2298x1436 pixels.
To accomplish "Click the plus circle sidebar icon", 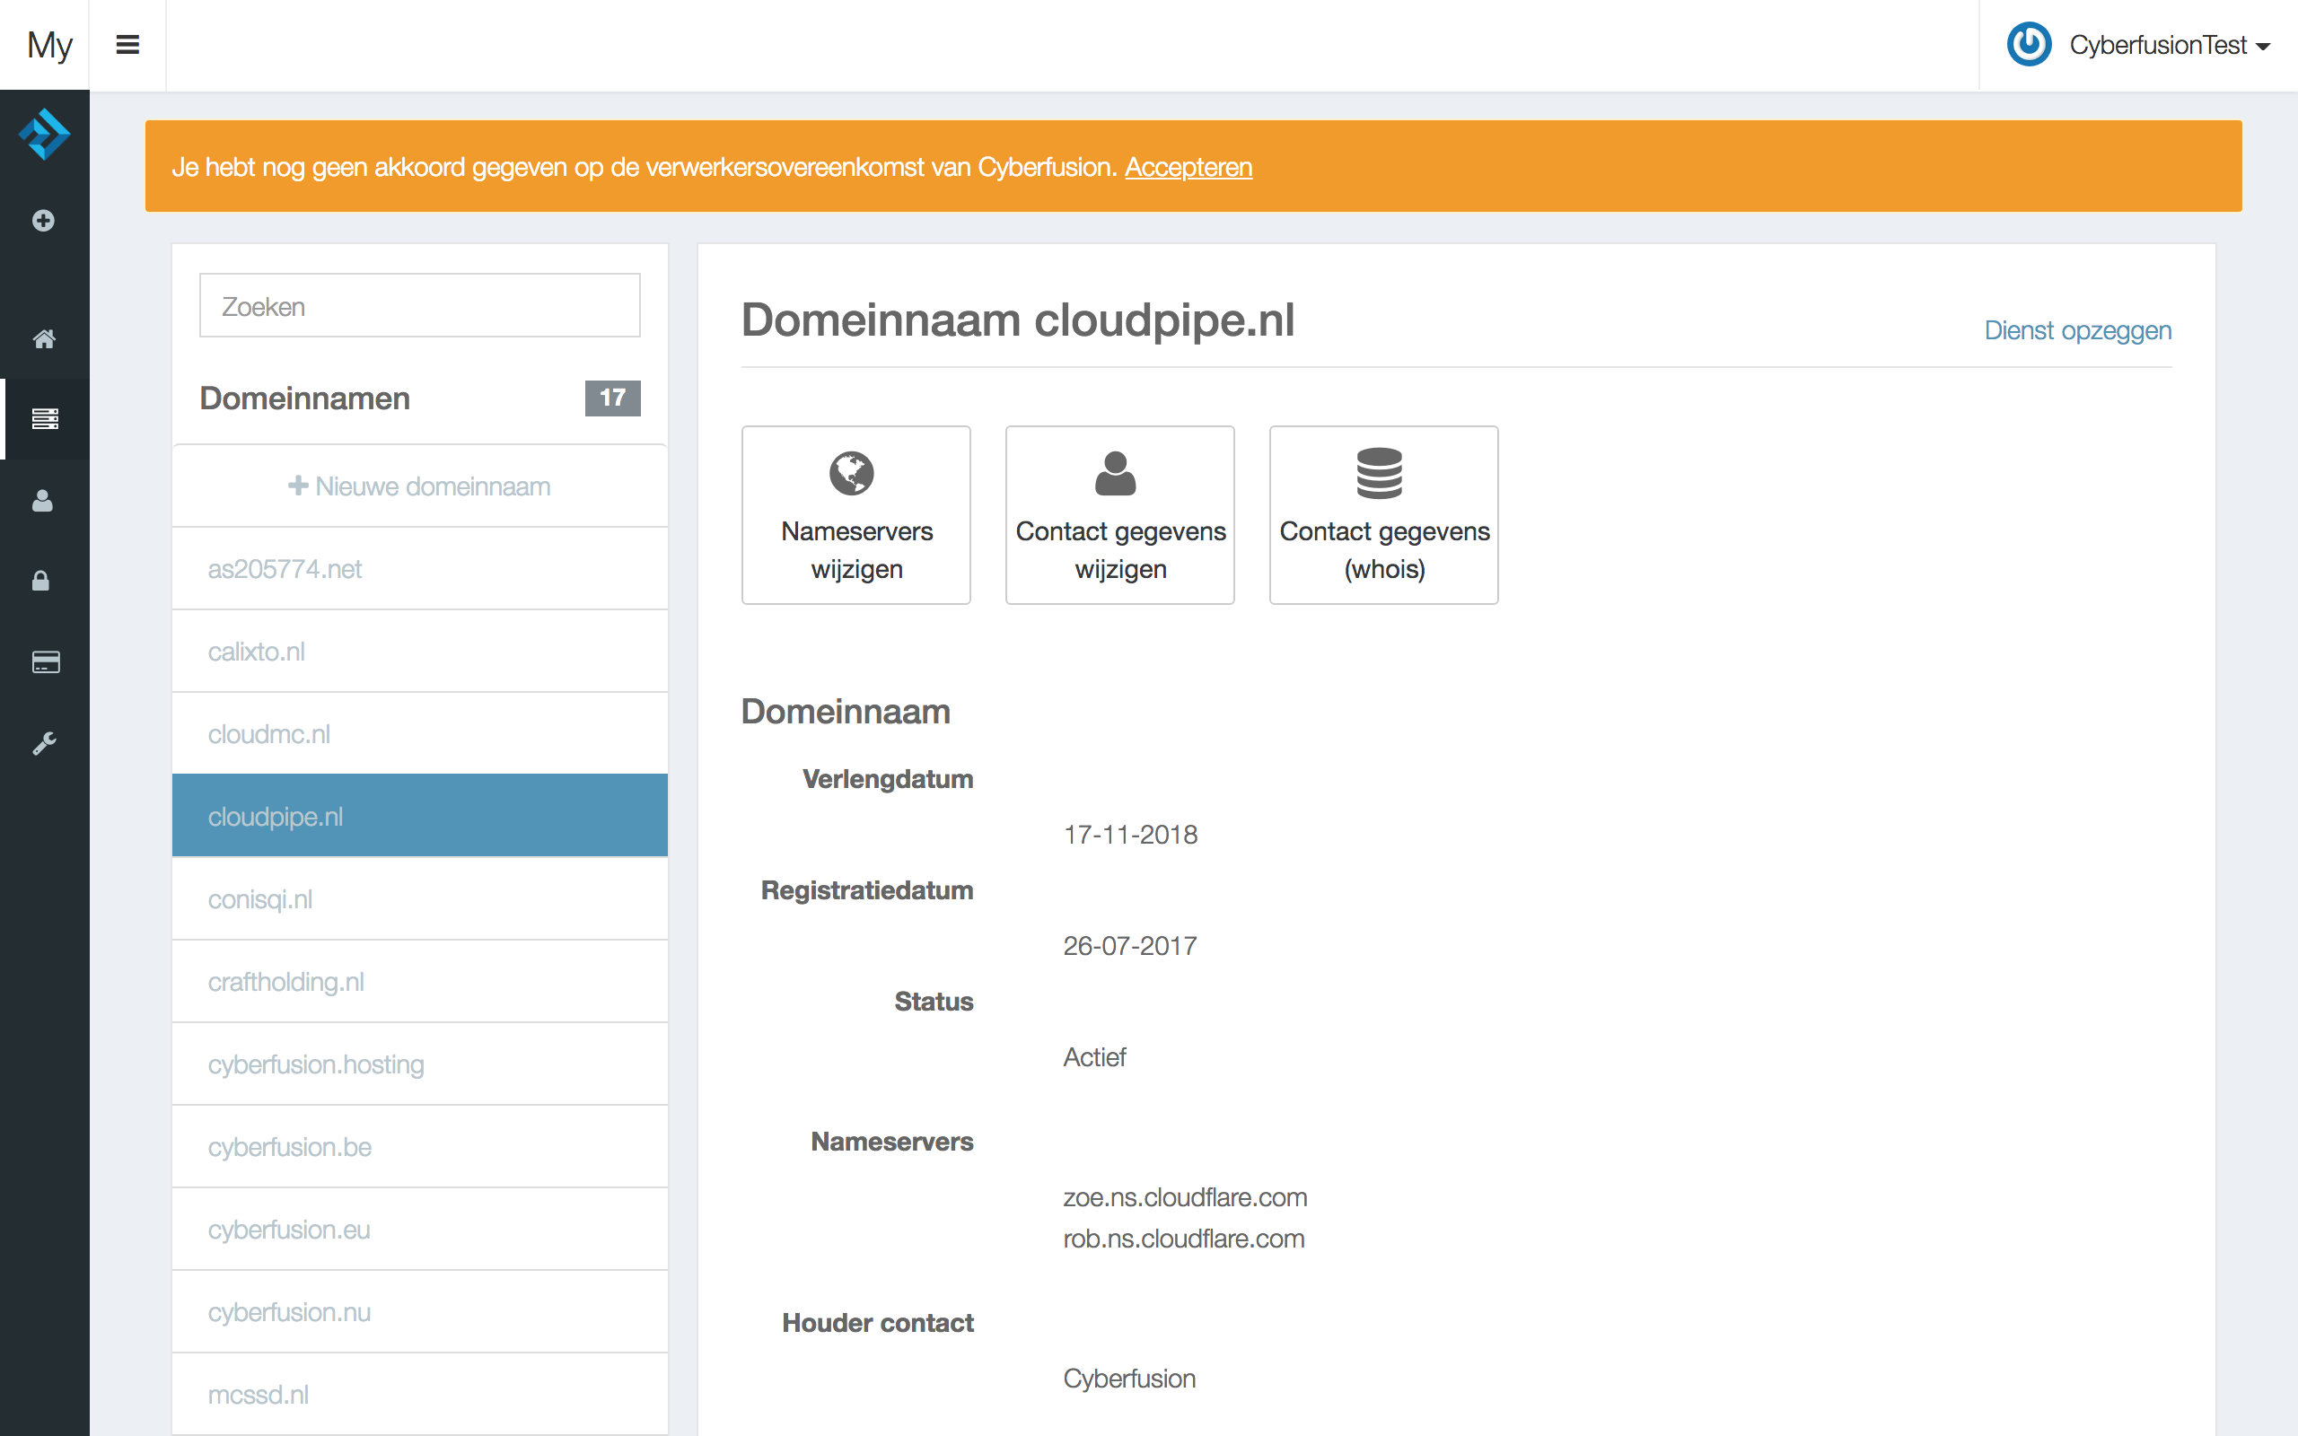I will pos(44,221).
